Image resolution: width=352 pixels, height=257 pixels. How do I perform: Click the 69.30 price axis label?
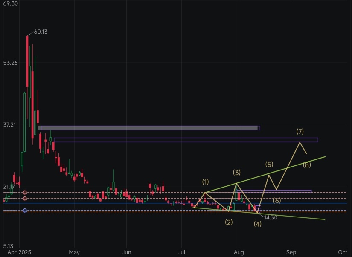tap(11, 3)
